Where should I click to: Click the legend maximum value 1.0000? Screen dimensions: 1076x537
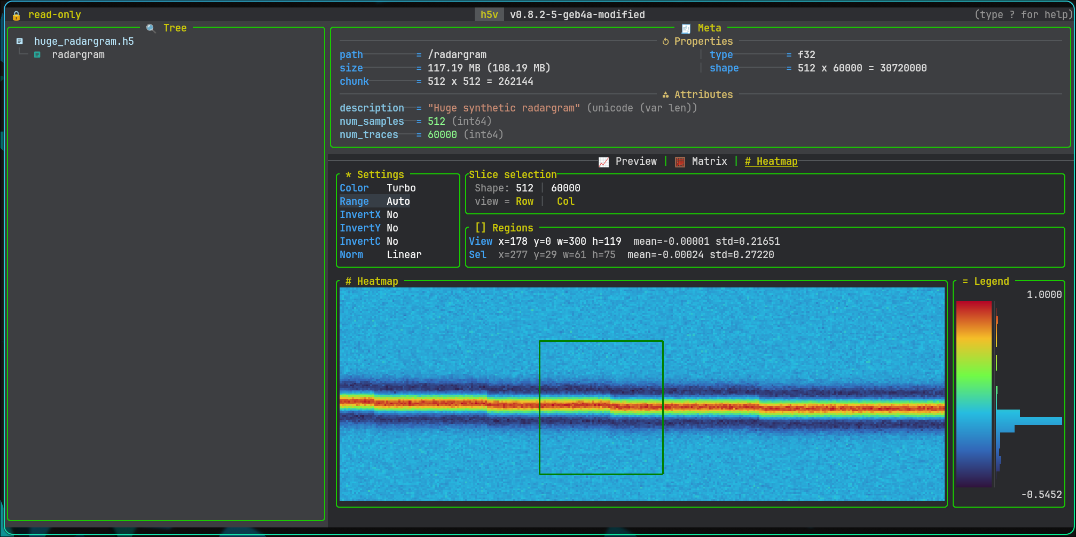(1044, 294)
